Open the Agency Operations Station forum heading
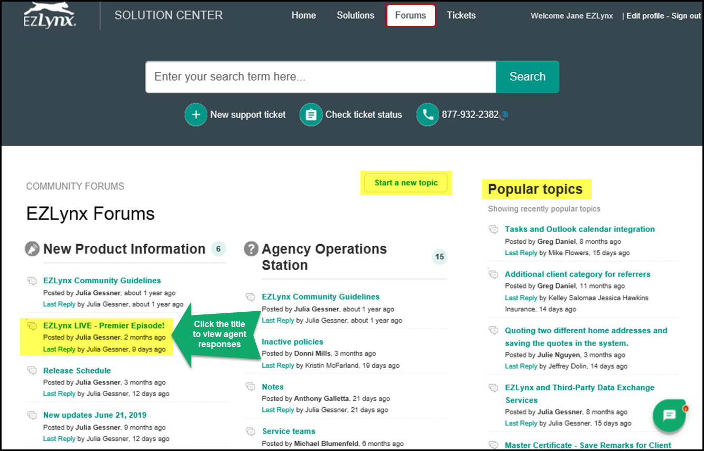 point(325,257)
